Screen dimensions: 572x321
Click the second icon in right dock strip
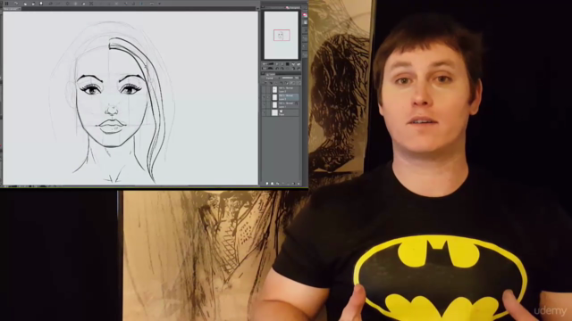pyautogui.click(x=305, y=22)
